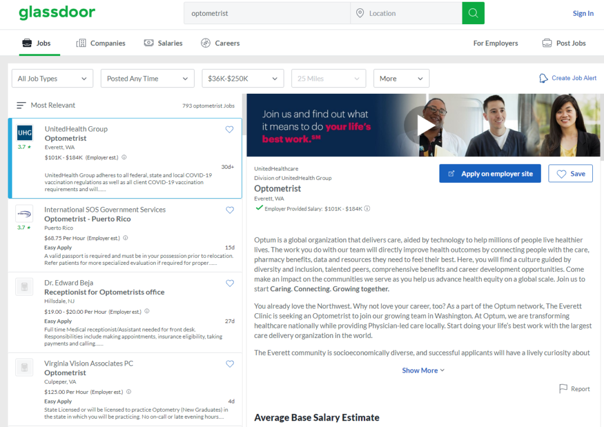Click the UnitedHealth Group company name
Viewport: 604px width, 427px height.
pos(76,129)
